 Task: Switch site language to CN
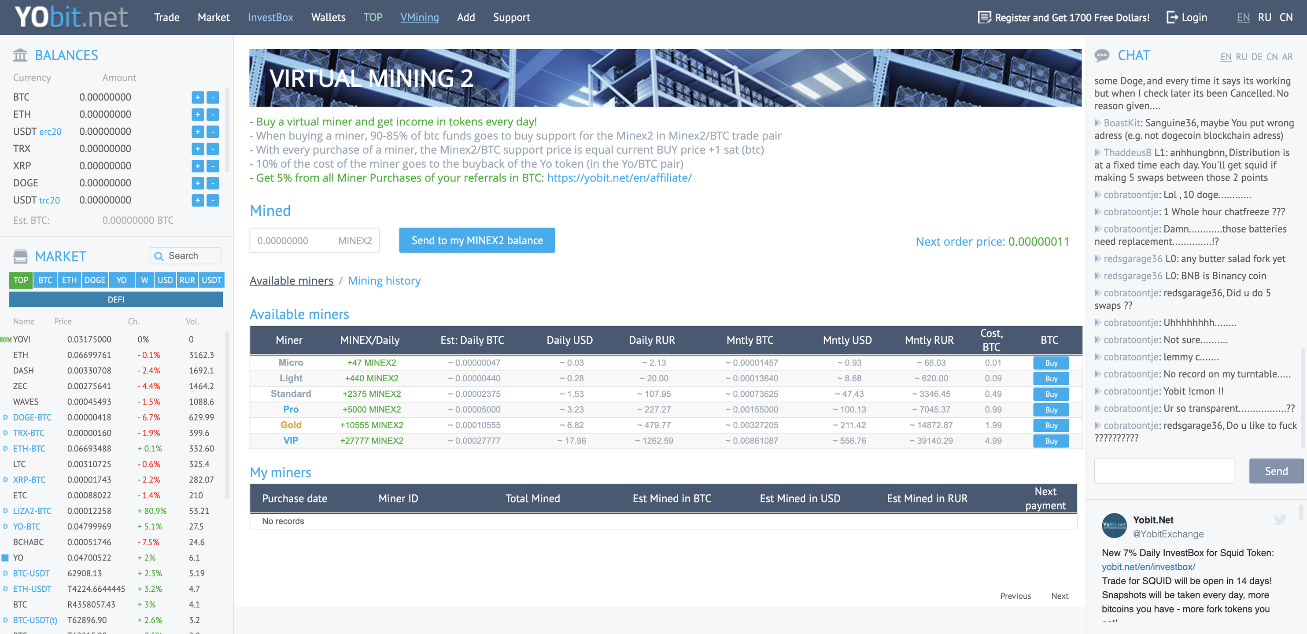[1286, 17]
